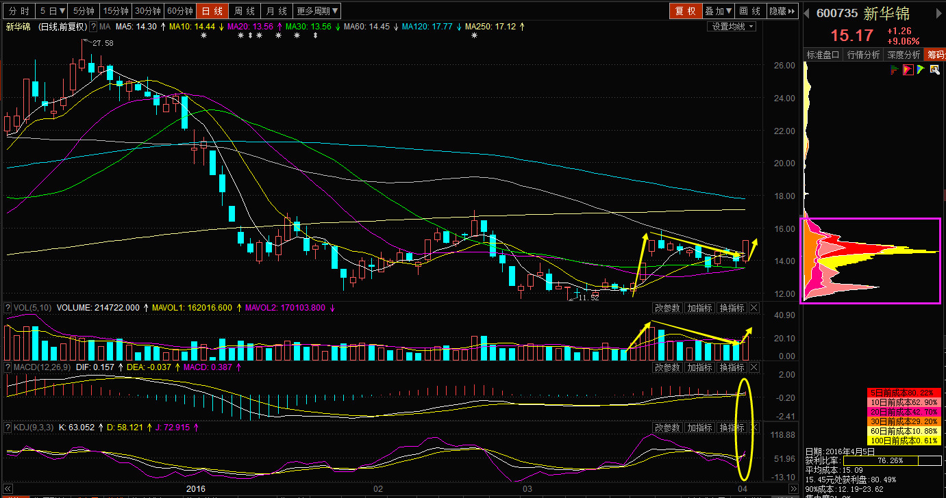
Task: Open chip distribution settings magnifier icon
Action: [x=934, y=70]
